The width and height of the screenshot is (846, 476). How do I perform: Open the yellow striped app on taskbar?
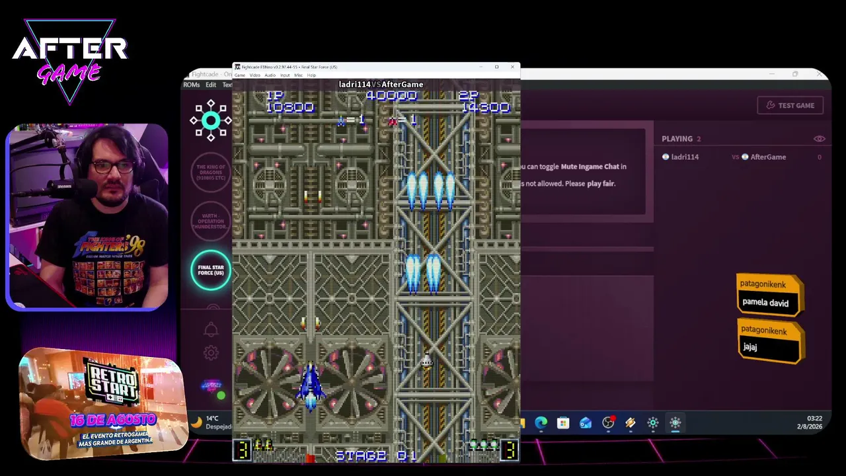tap(631, 423)
